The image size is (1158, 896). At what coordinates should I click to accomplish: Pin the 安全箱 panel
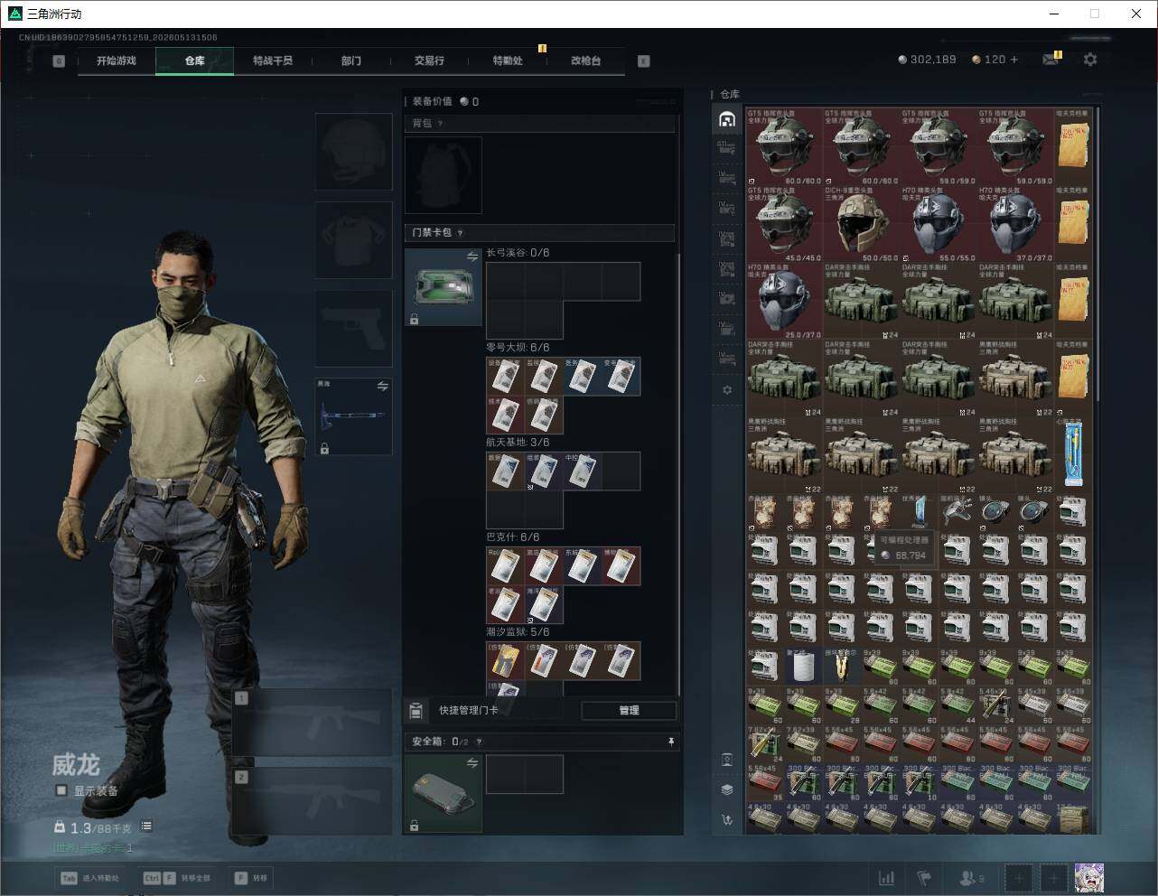(670, 742)
